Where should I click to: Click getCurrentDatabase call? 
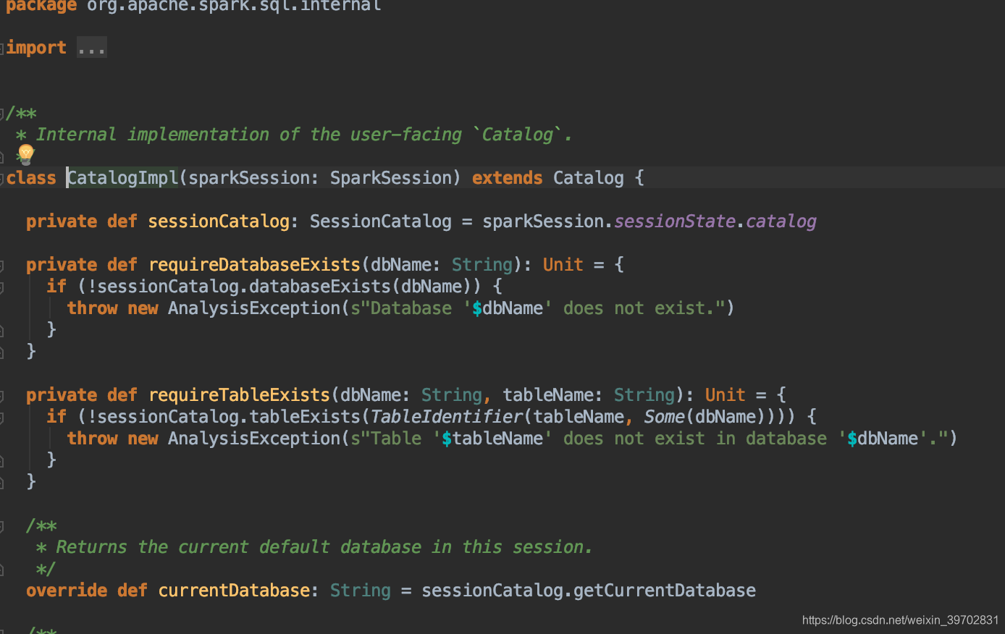(x=665, y=591)
